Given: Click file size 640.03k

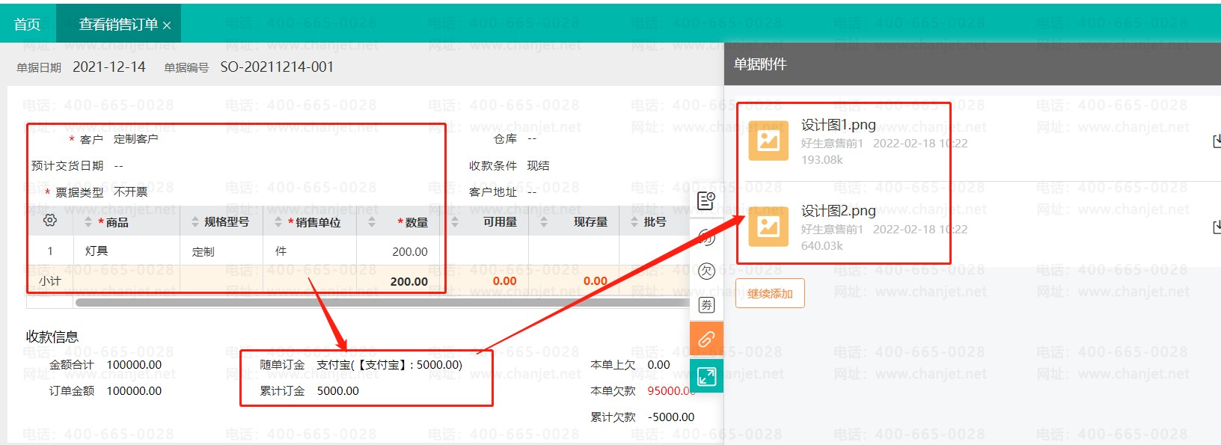Looking at the screenshot, I should 822,245.
